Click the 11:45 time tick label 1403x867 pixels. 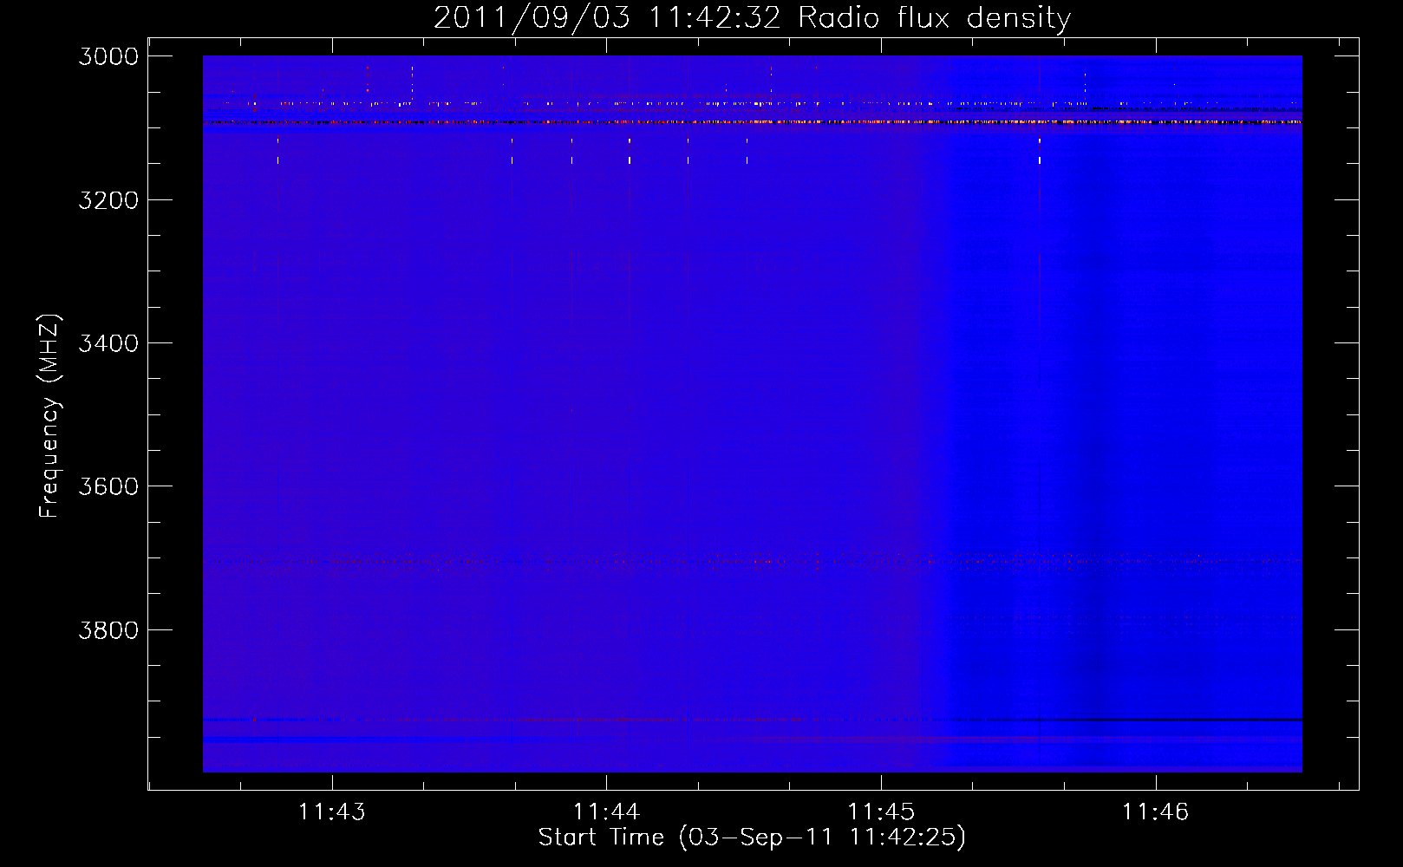click(x=881, y=812)
